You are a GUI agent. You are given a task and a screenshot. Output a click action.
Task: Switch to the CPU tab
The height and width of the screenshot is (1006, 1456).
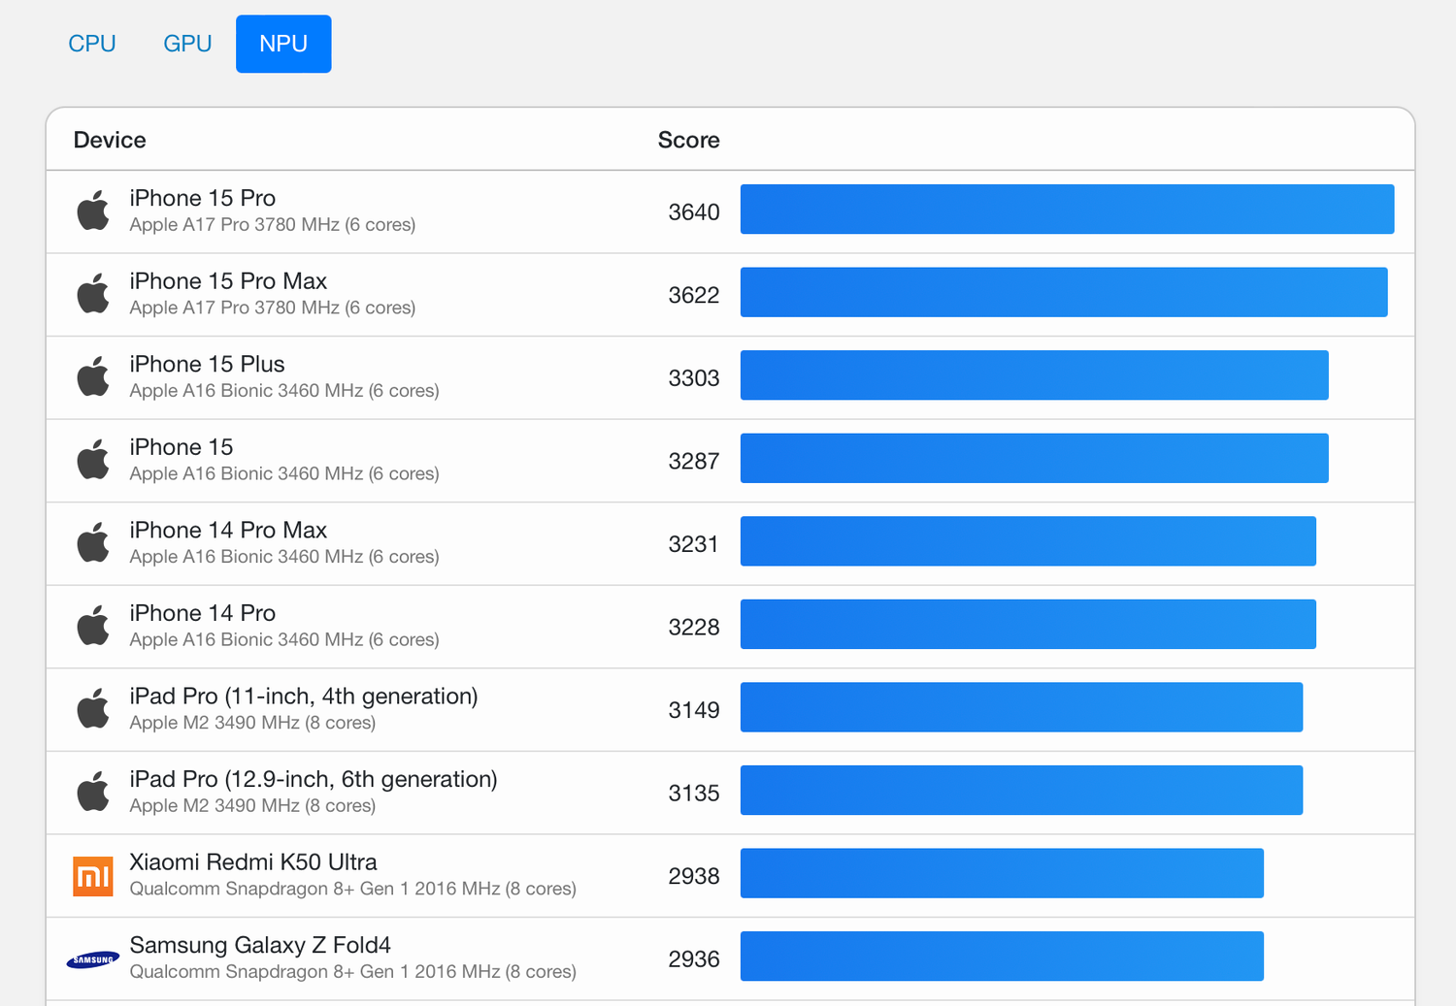(92, 44)
